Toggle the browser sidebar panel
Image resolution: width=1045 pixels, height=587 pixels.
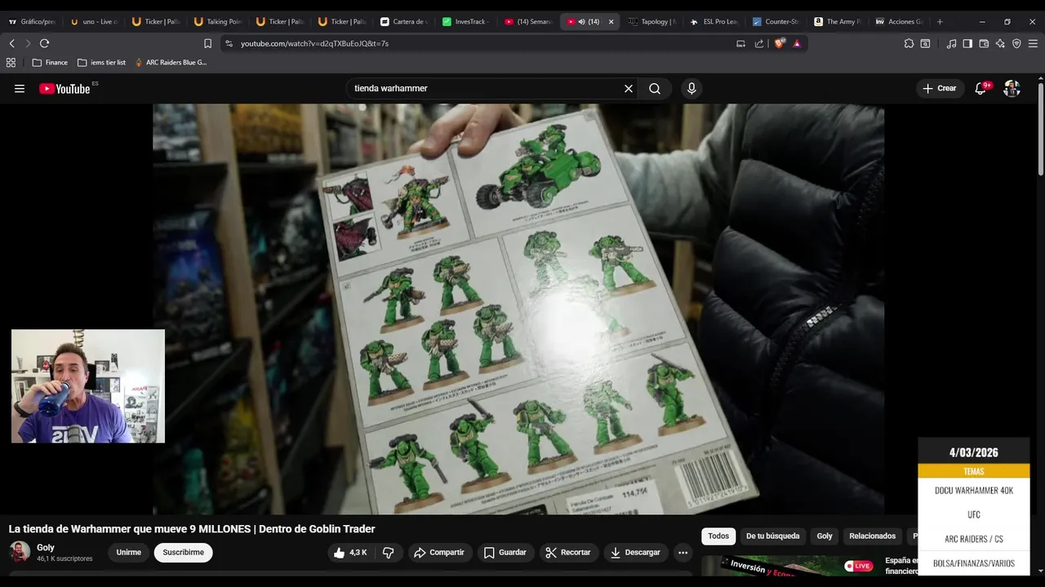tap(967, 43)
